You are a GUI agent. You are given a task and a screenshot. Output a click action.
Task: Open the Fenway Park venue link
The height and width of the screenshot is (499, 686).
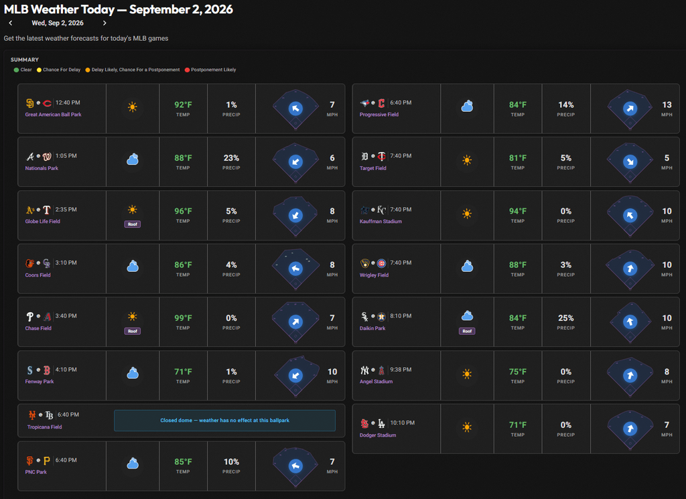pos(40,382)
